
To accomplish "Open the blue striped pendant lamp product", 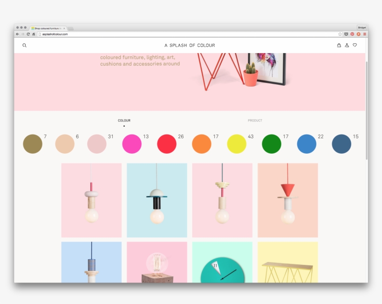I will click(91, 262).
